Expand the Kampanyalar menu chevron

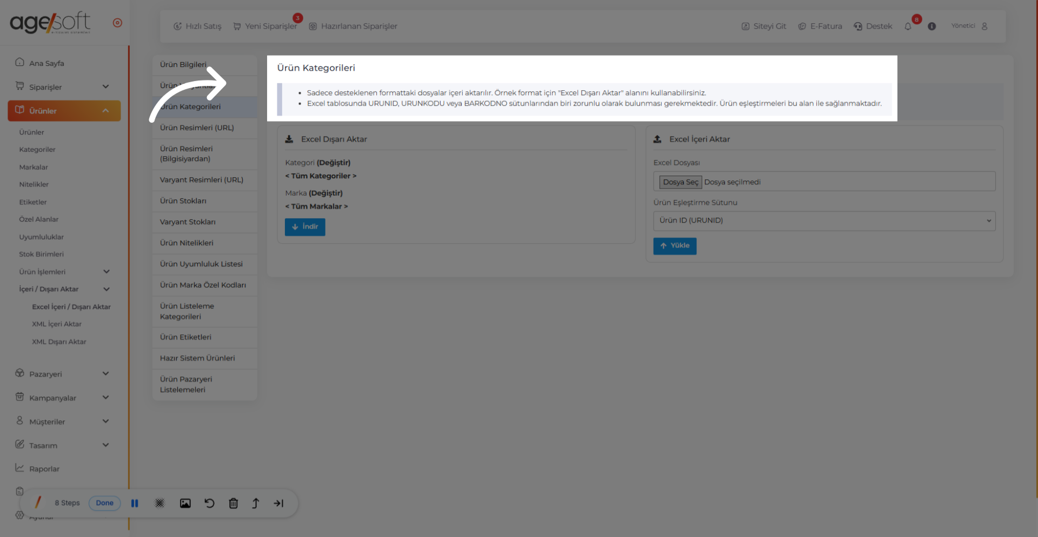coord(106,397)
